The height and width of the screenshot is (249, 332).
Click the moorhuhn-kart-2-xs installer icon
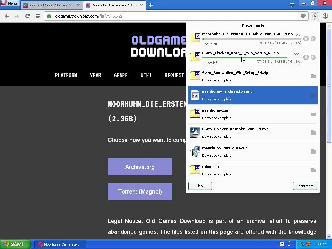tap(195, 151)
